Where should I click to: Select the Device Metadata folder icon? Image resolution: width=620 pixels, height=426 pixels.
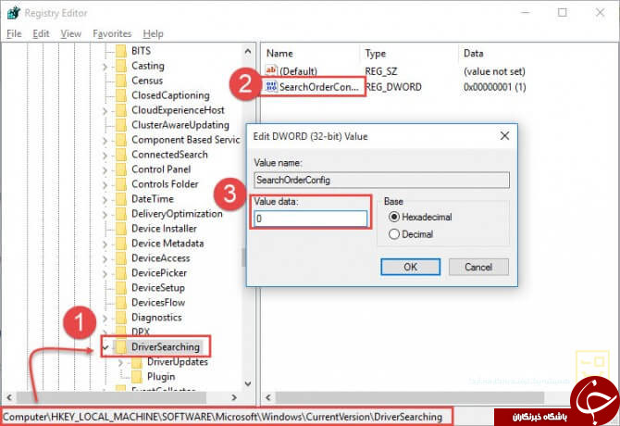coord(121,244)
